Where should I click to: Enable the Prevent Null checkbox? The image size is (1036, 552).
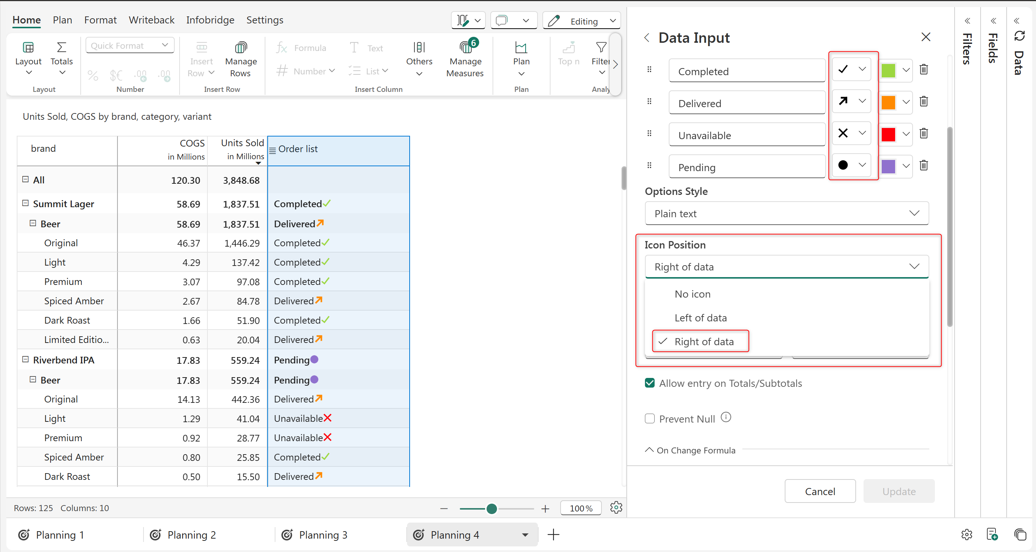[649, 419]
